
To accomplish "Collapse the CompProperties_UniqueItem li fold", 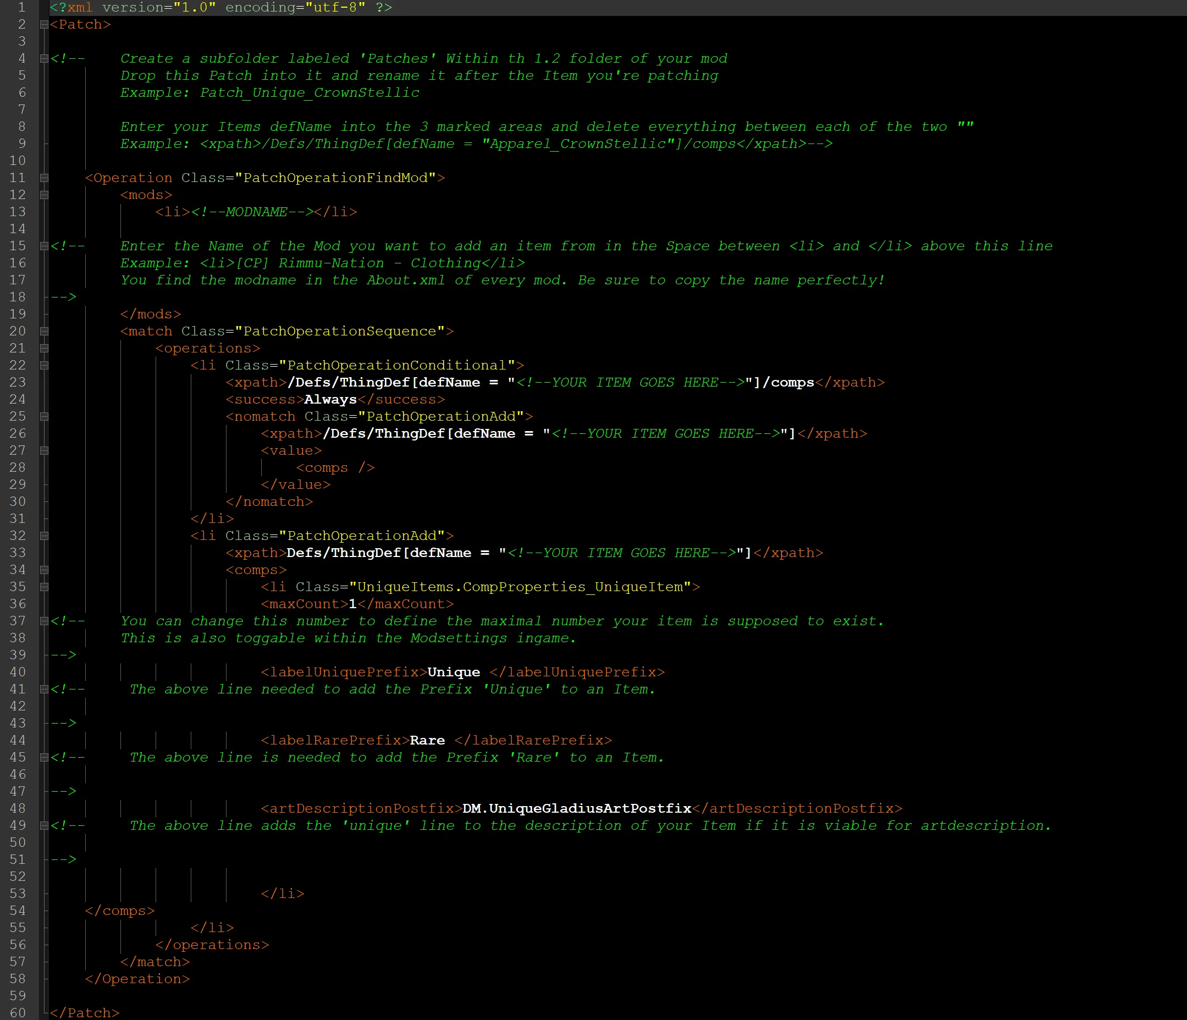I will tap(43, 587).
